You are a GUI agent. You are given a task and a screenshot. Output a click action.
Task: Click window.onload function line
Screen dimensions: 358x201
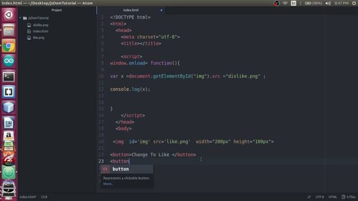pyautogui.click(x=145, y=63)
